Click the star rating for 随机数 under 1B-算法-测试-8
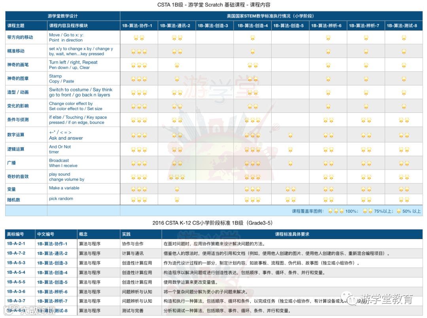427x318 pixels. (404, 200)
